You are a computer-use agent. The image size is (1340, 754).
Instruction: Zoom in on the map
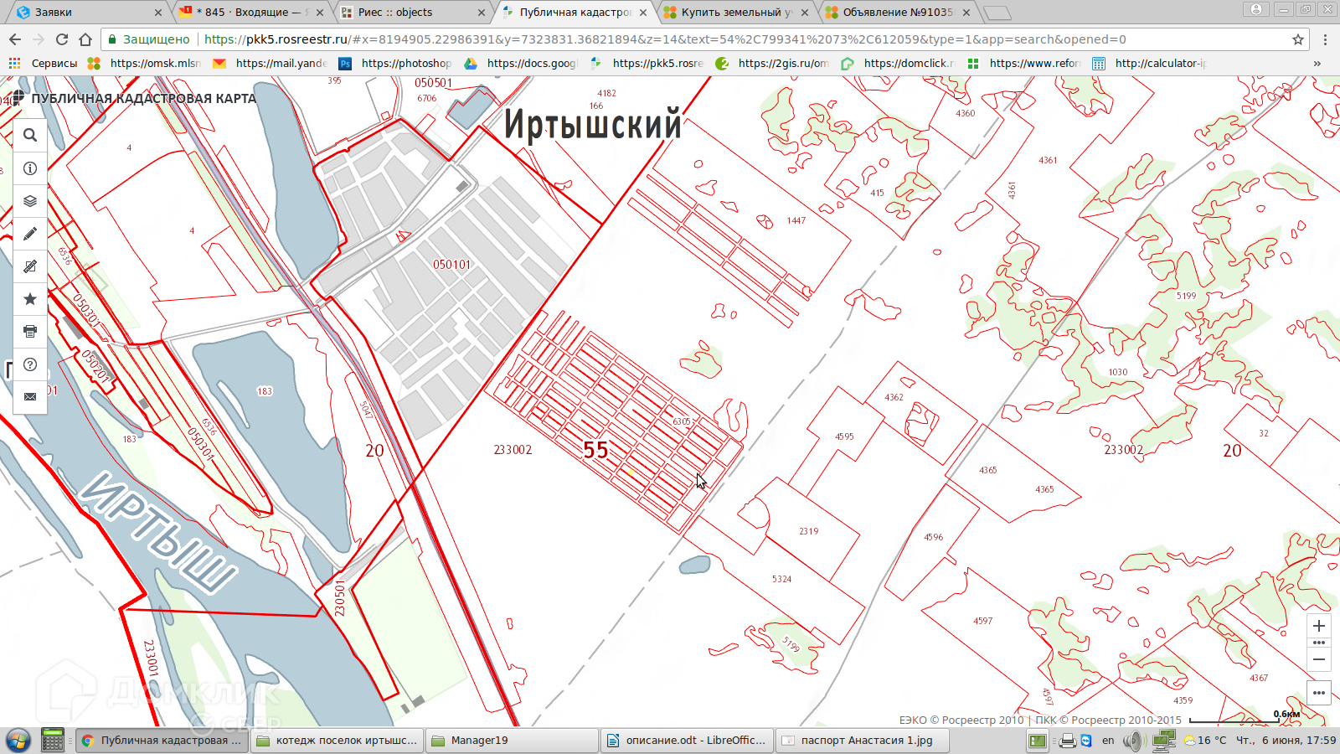pyautogui.click(x=1319, y=626)
